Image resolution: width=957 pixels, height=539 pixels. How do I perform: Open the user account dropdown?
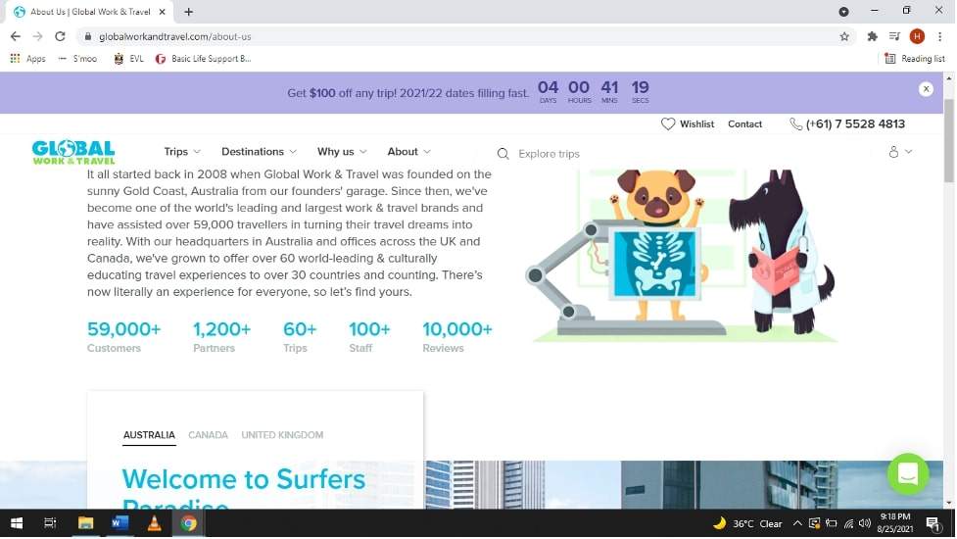[x=899, y=152]
